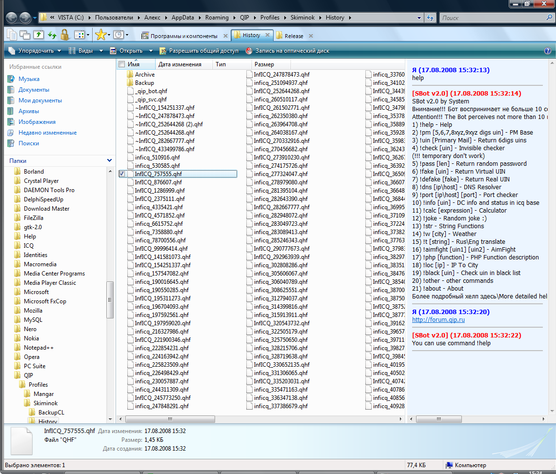Click the folder tree vertical scrollbar thumb
556x474 pixels.
[110, 300]
